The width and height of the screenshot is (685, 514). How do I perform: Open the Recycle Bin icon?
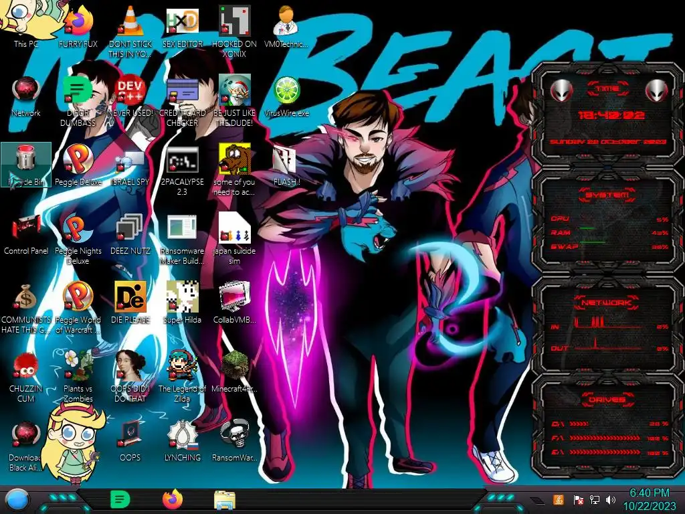tap(26, 165)
